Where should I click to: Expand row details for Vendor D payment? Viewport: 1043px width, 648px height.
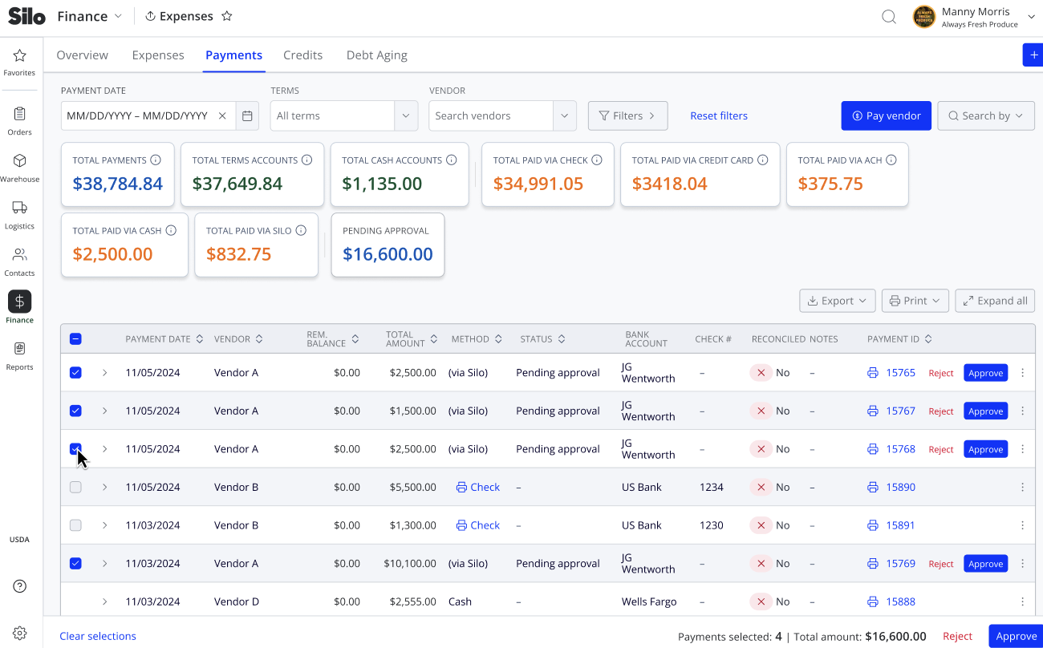(104, 601)
